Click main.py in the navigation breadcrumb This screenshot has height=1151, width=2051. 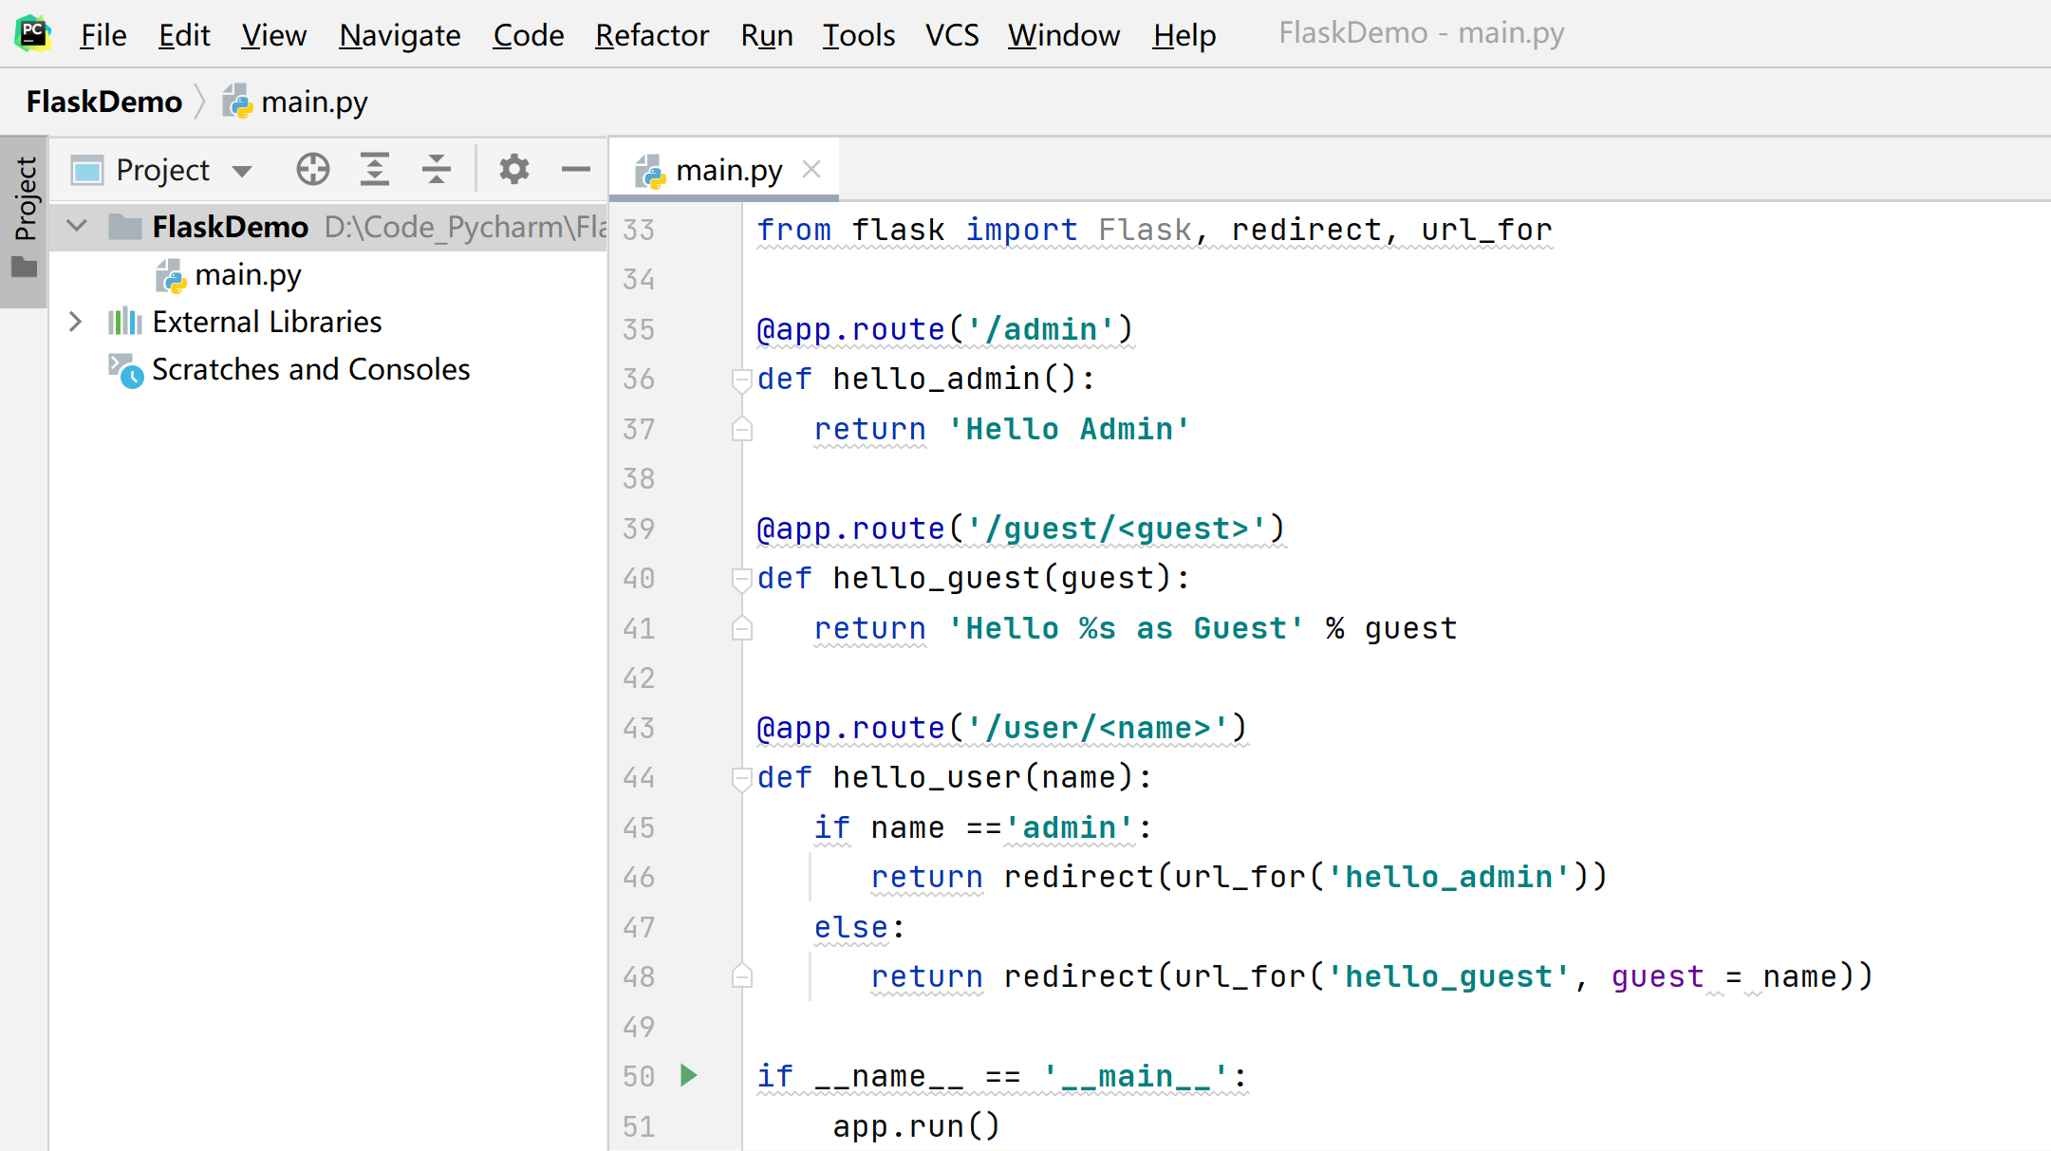[x=313, y=102]
